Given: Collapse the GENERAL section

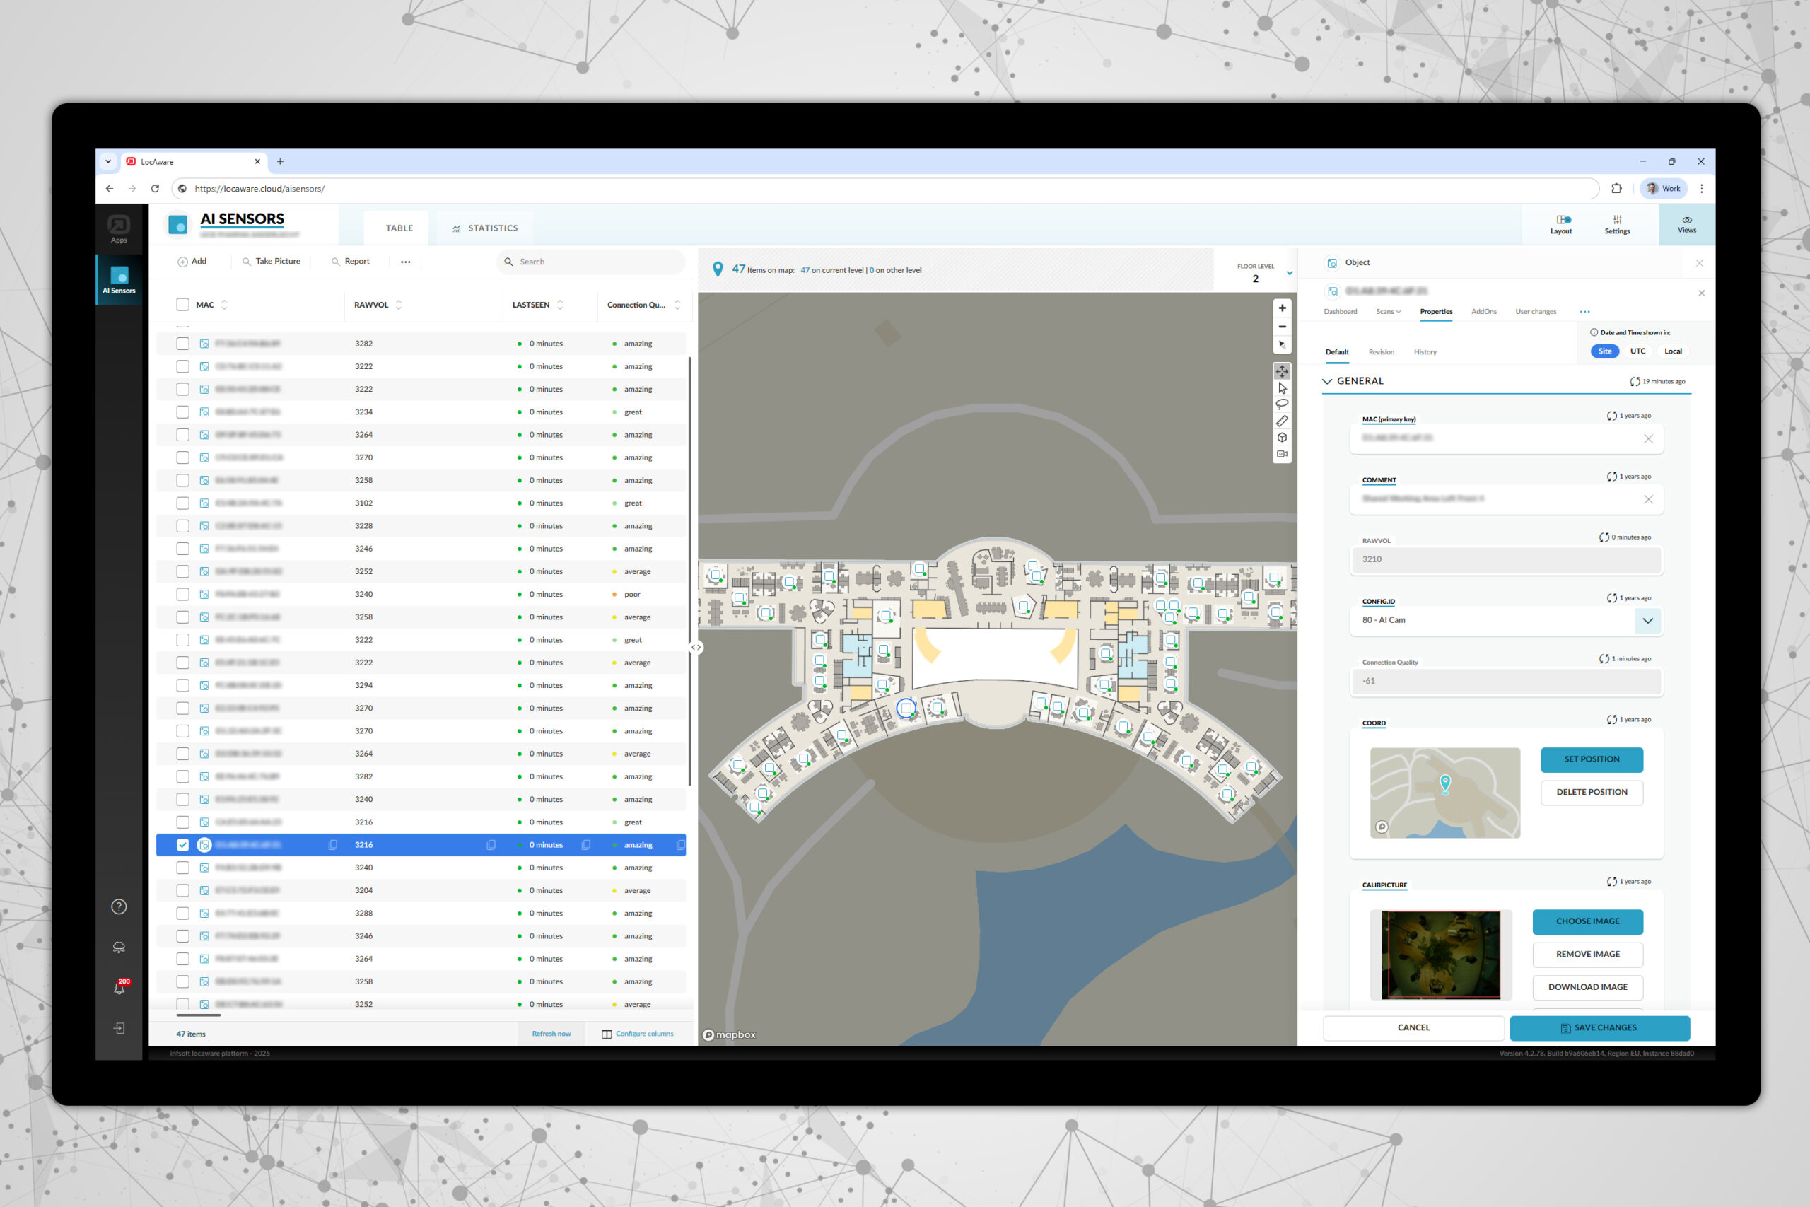Looking at the screenshot, I should point(1326,381).
